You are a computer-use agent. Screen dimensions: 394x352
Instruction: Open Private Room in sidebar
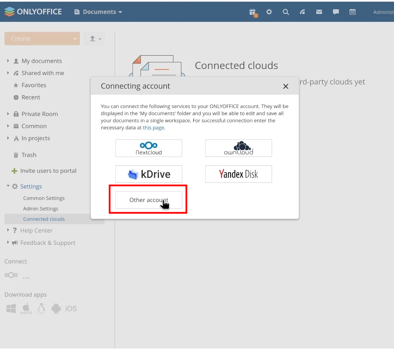pyautogui.click(x=40, y=114)
